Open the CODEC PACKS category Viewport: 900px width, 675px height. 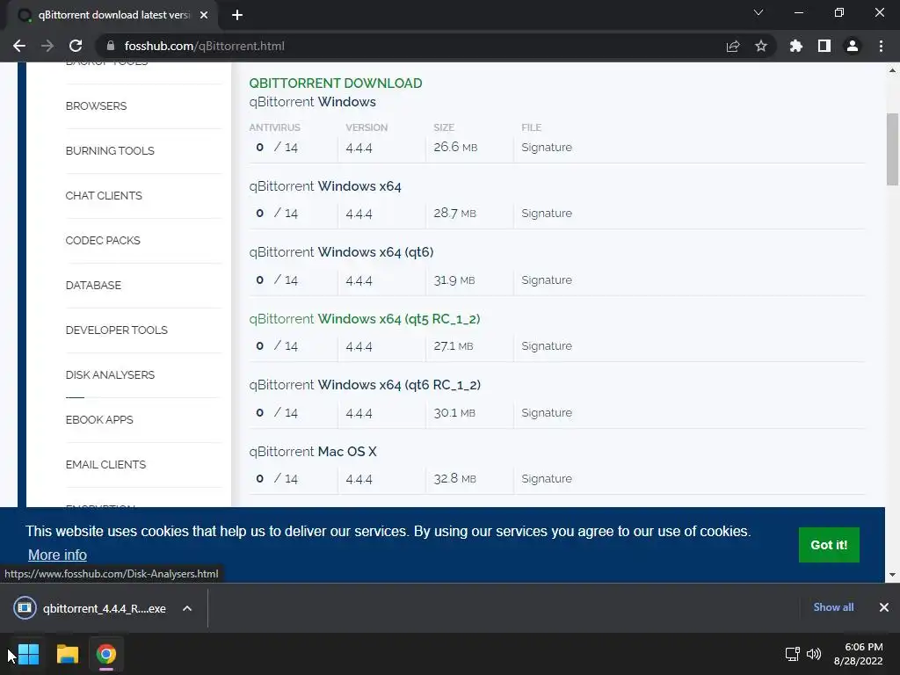click(103, 241)
